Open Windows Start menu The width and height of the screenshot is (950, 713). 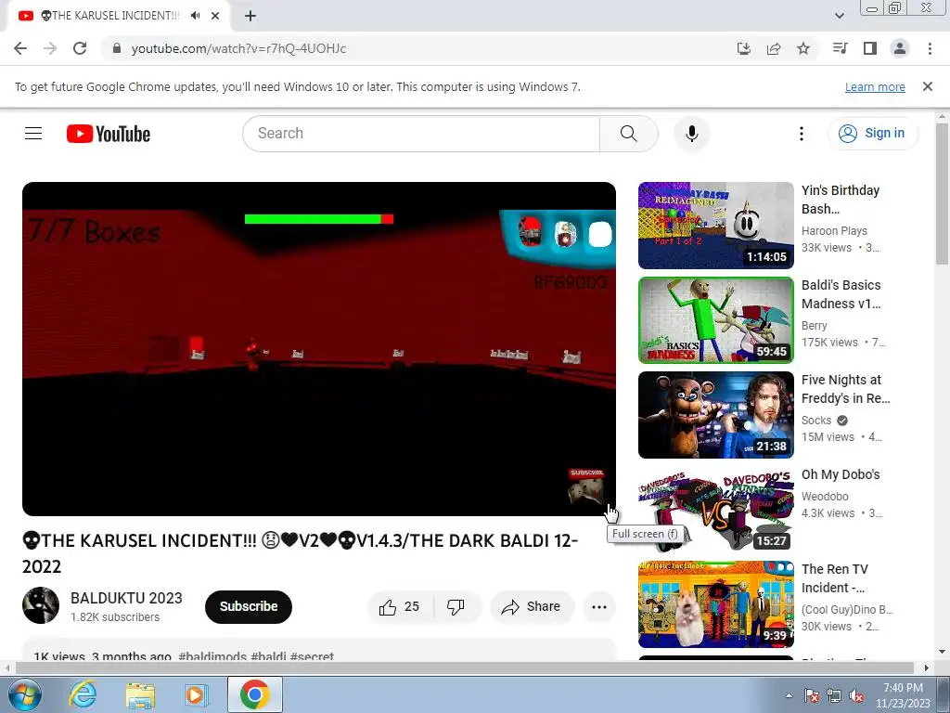(x=25, y=694)
